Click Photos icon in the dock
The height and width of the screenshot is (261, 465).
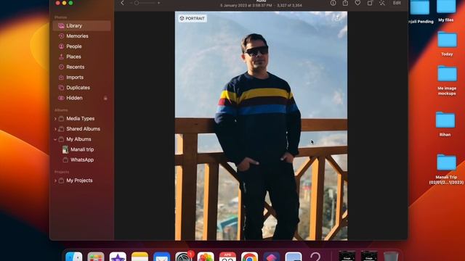(206, 257)
